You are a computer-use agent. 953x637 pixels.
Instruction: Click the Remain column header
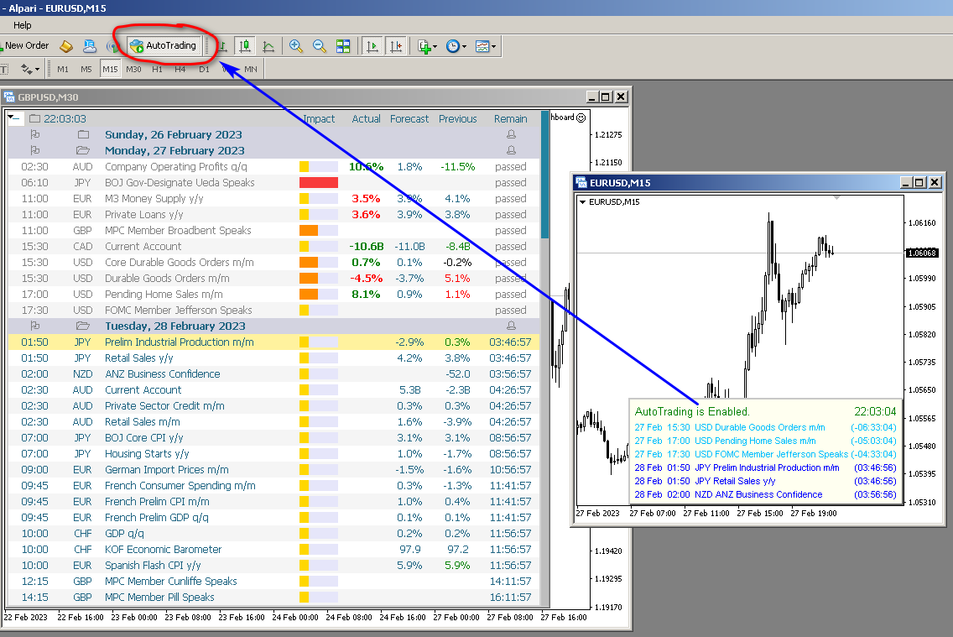[511, 119]
